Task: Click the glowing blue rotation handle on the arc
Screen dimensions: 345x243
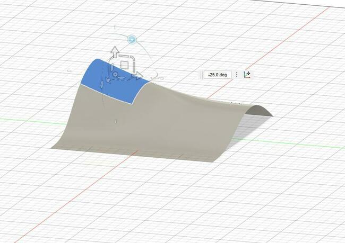Action: click(132, 39)
